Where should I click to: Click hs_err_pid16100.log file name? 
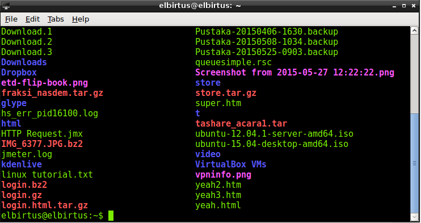point(50,113)
